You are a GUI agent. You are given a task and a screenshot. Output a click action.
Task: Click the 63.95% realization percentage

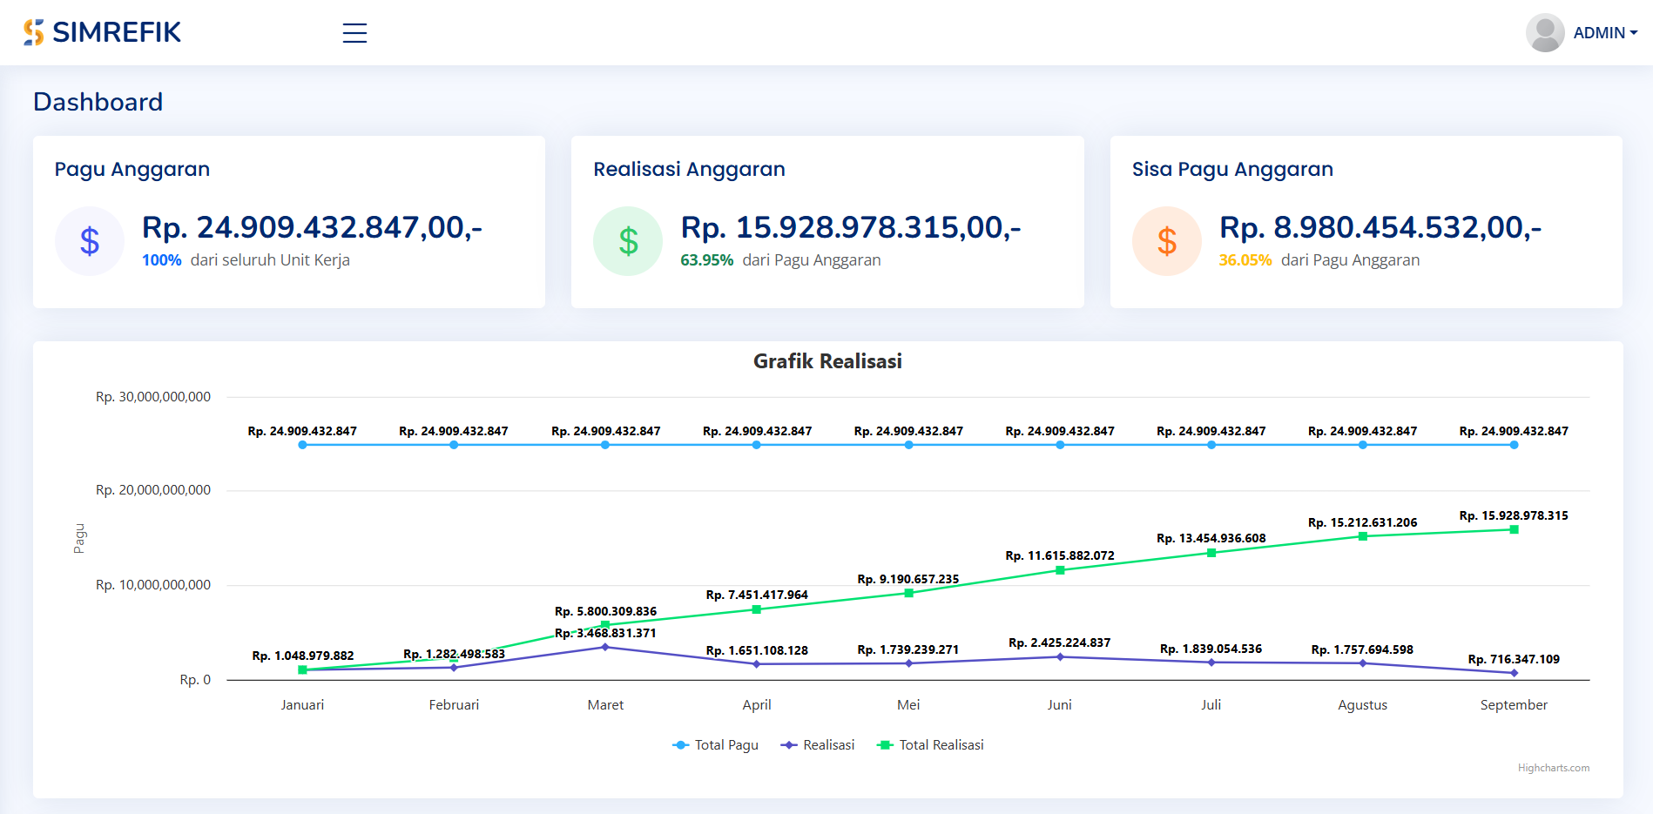[x=706, y=260]
